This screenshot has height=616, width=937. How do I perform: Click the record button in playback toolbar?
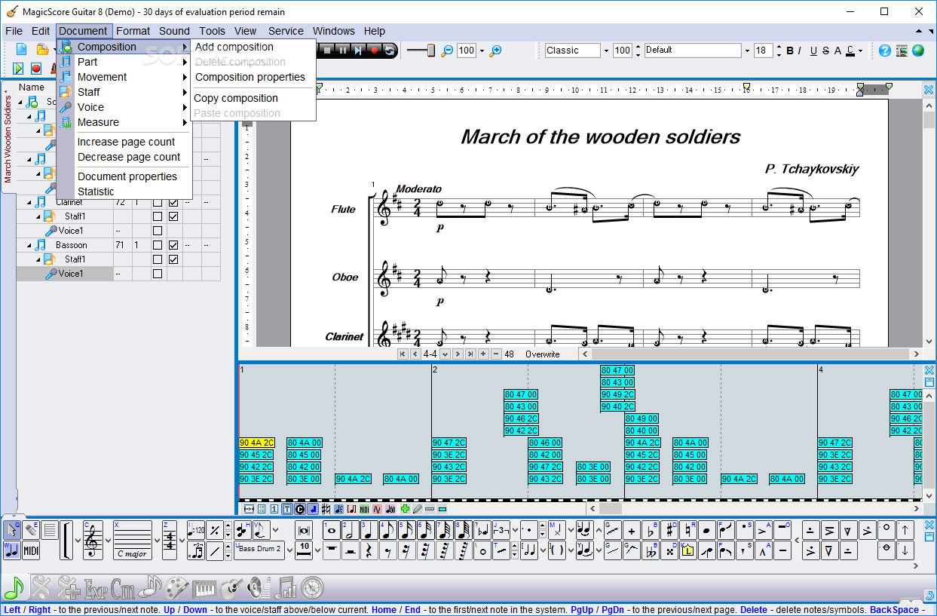[374, 51]
